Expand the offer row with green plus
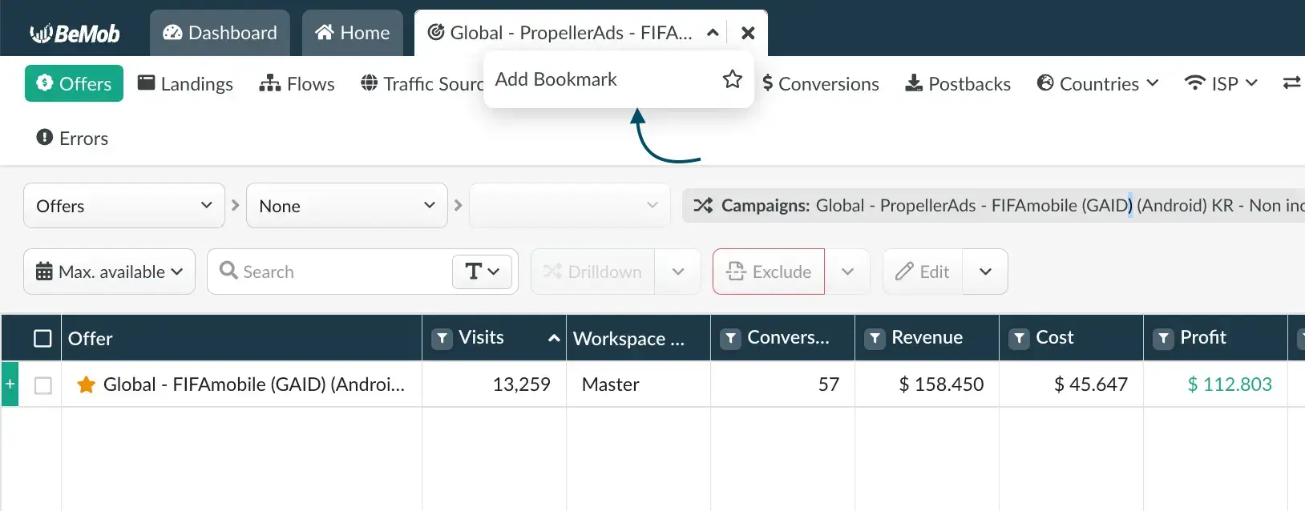1305x511 pixels. [x=10, y=384]
